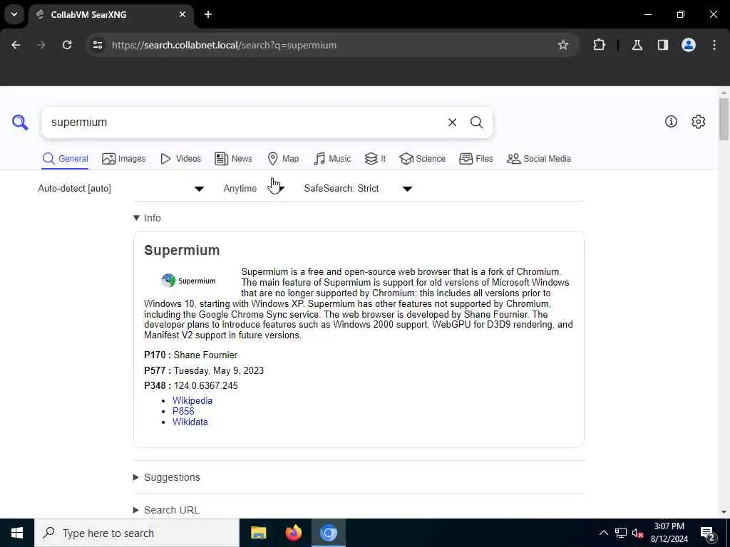
Task: Open the Windows Start menu
Action: click(x=17, y=533)
